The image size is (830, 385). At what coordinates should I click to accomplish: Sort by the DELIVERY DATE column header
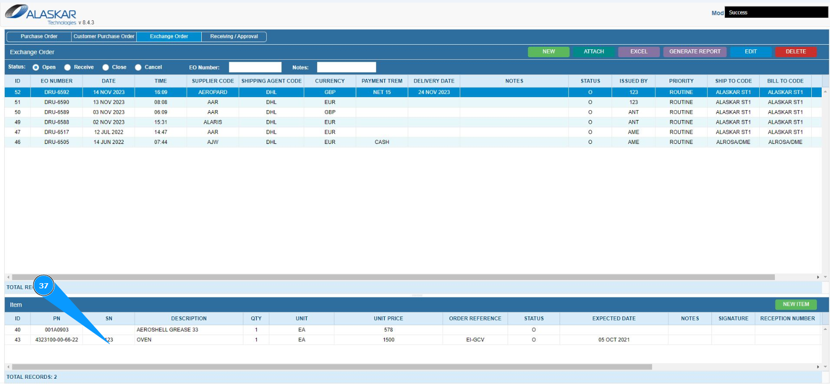click(434, 81)
